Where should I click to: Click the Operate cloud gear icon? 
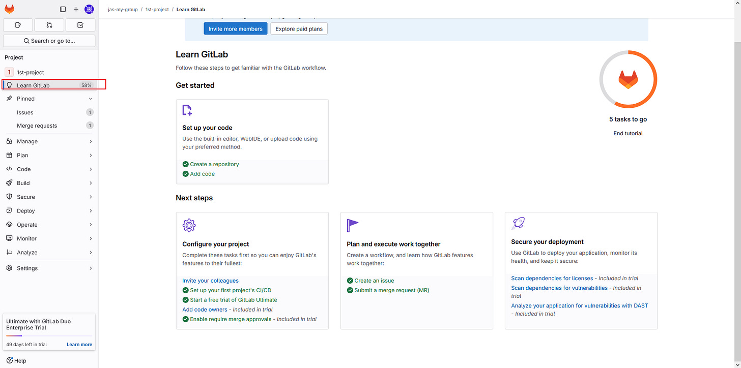pyautogui.click(x=9, y=225)
